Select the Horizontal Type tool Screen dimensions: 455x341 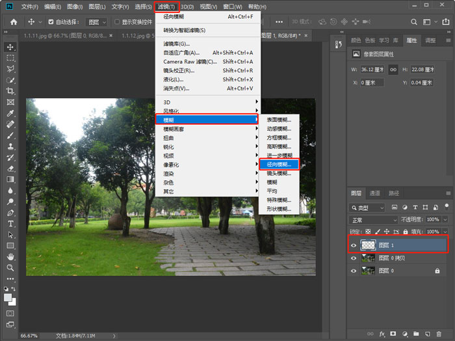click(10, 224)
